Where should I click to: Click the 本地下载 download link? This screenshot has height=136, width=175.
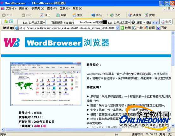pyautogui.click(x=40, y=126)
